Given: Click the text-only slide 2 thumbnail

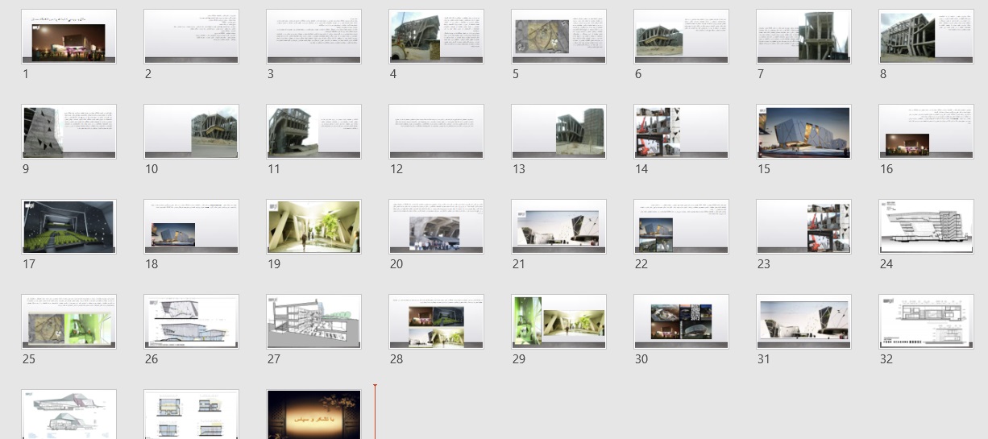Looking at the screenshot, I should [191, 36].
